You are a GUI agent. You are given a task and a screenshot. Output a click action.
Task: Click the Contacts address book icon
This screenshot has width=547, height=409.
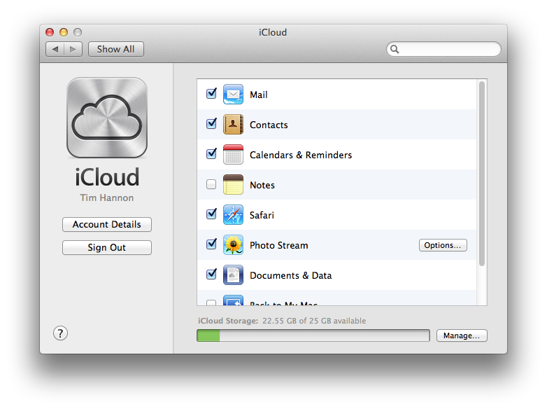(x=233, y=125)
